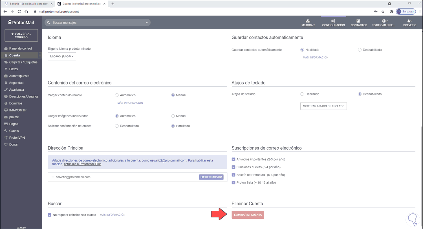Select the Apariencia sidebar item

16,89
